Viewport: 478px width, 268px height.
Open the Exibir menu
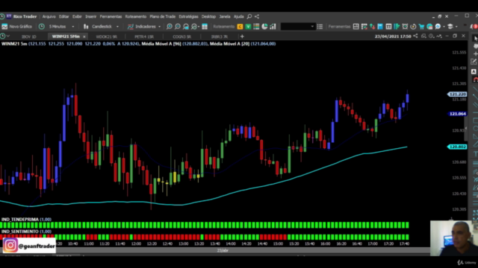pyautogui.click(x=77, y=16)
